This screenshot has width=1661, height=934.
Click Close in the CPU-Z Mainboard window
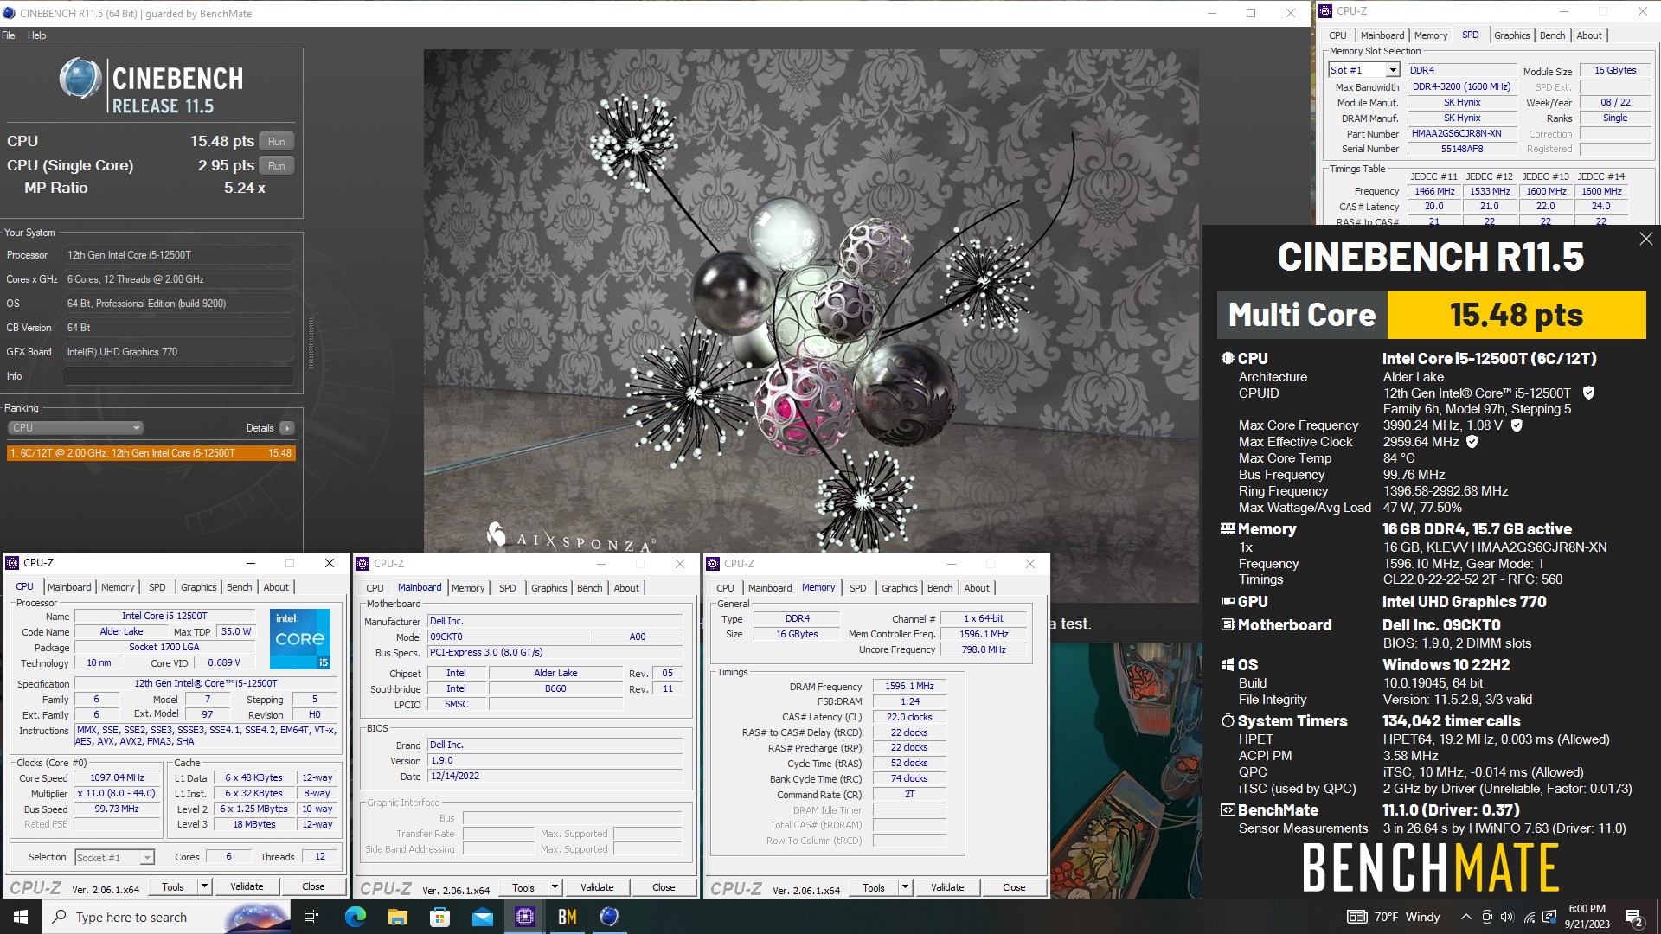pyautogui.click(x=664, y=887)
